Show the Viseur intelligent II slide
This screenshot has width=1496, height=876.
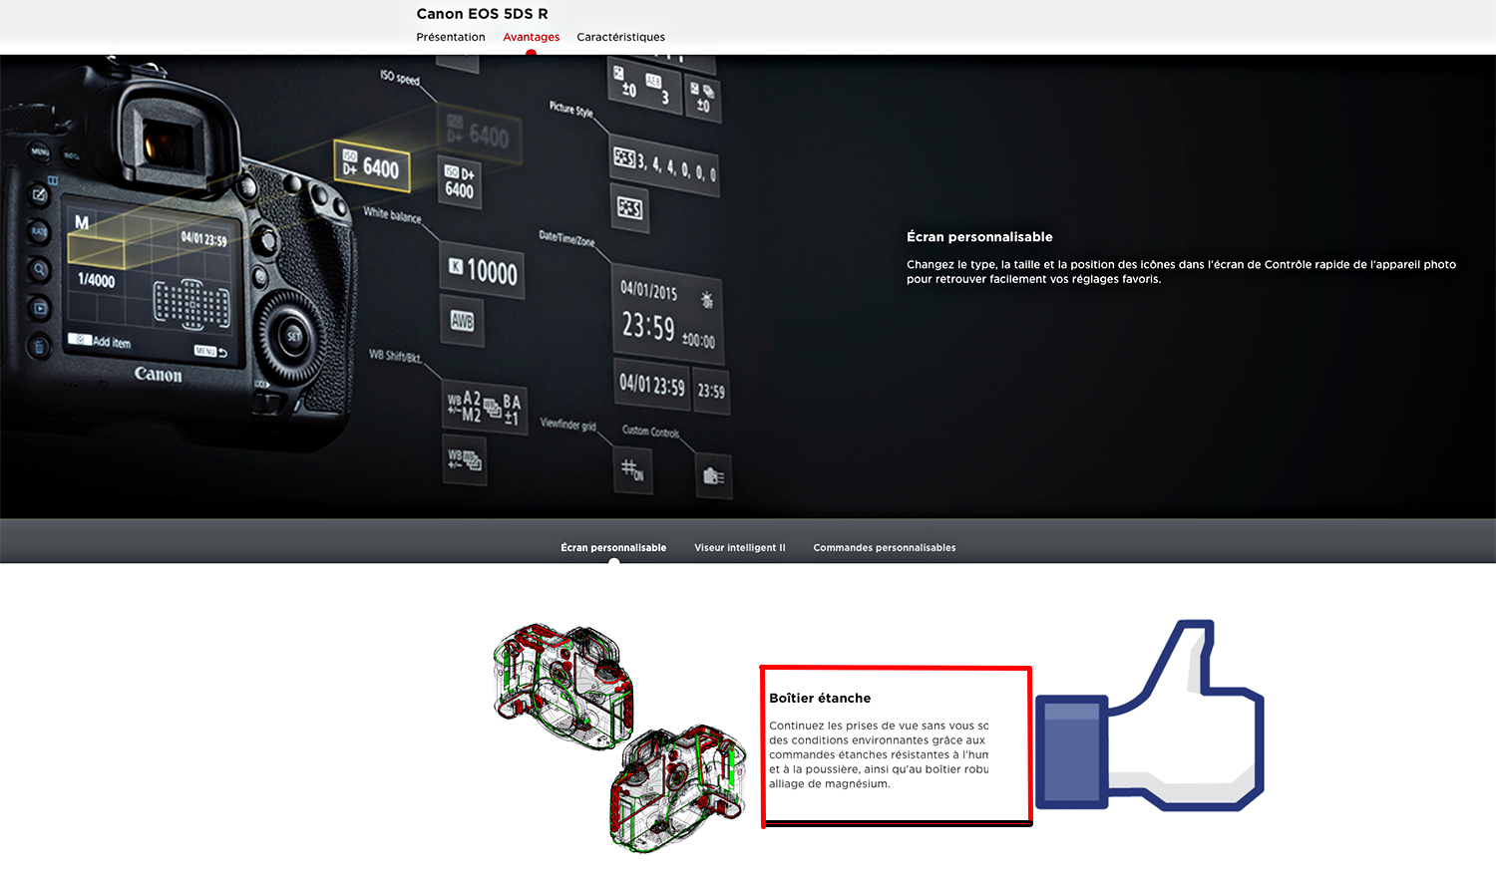pos(740,547)
